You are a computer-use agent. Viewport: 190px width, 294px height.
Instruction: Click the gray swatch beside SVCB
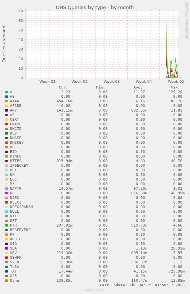point(6,262)
